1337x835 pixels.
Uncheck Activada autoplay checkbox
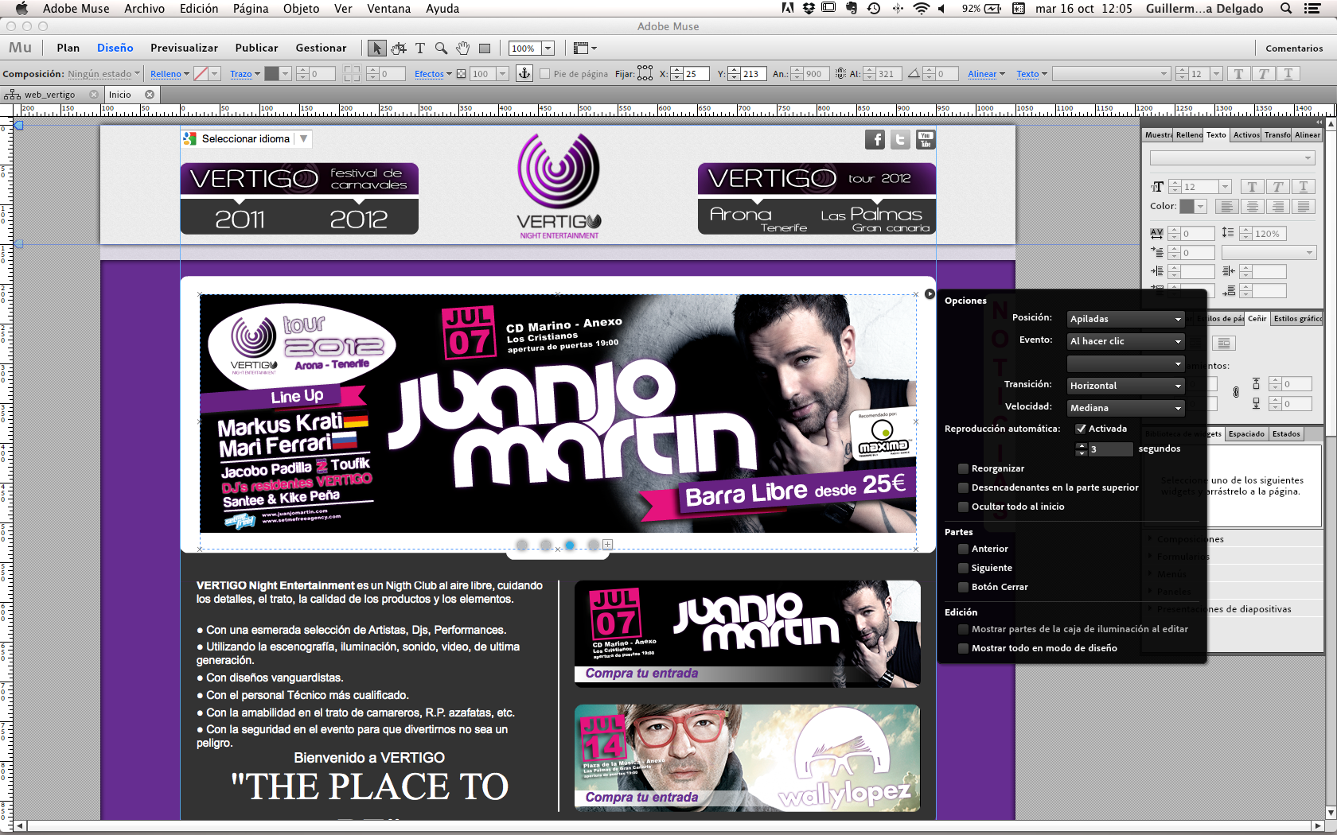pos(1081,429)
